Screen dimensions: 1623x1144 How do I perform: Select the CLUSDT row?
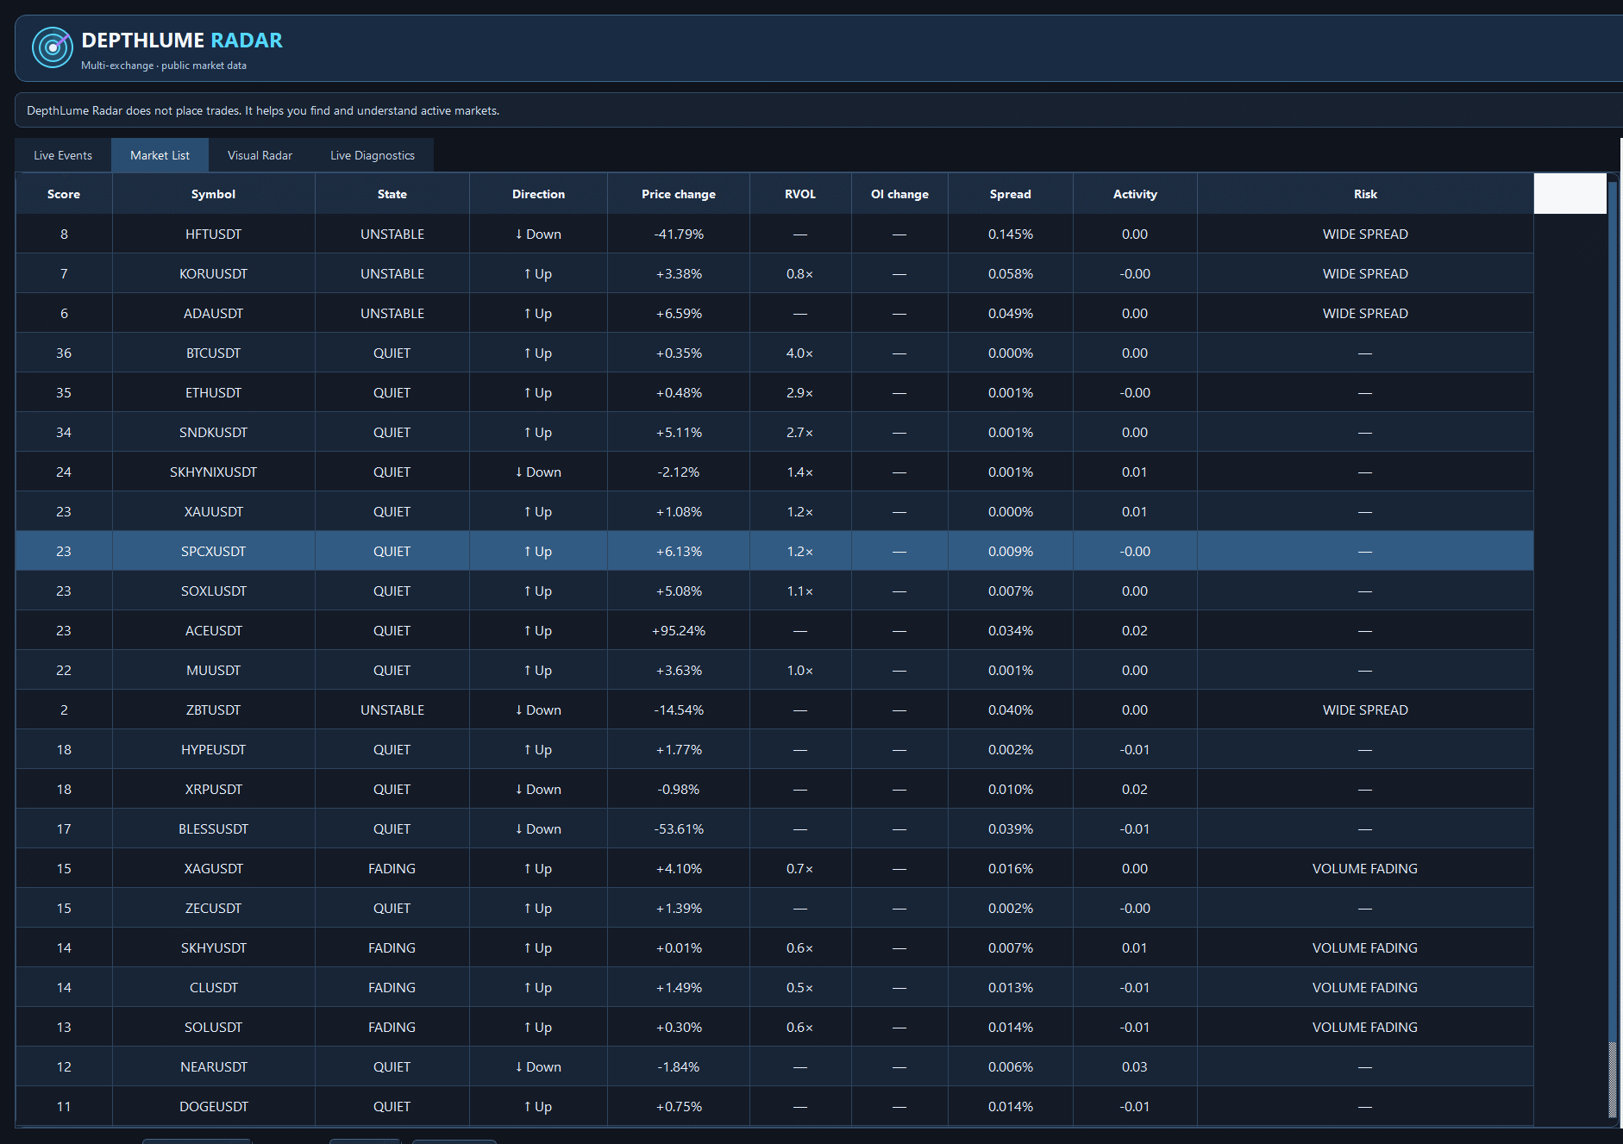point(774,987)
